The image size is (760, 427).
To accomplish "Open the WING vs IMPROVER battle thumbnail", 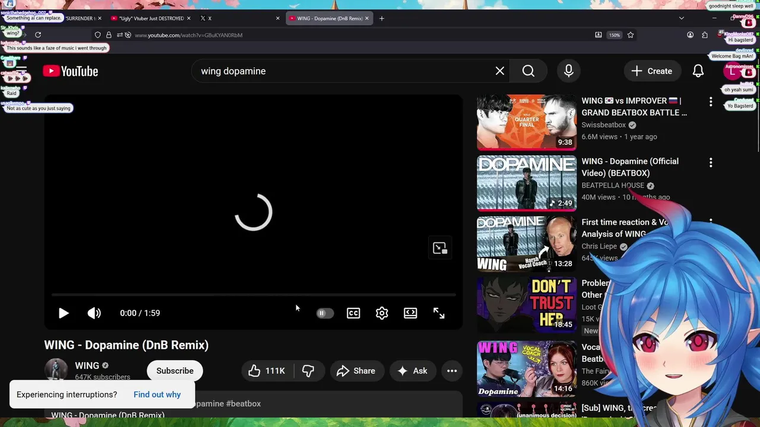I will coord(527,122).
